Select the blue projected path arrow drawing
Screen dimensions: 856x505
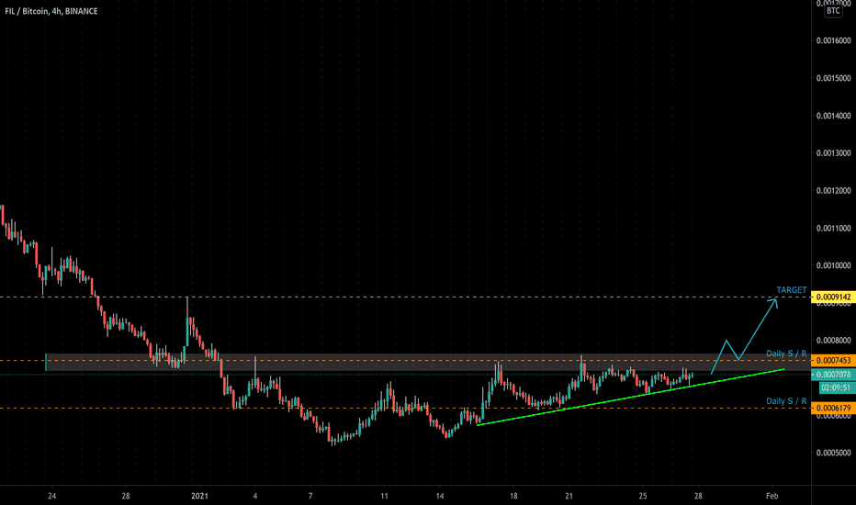(745, 336)
